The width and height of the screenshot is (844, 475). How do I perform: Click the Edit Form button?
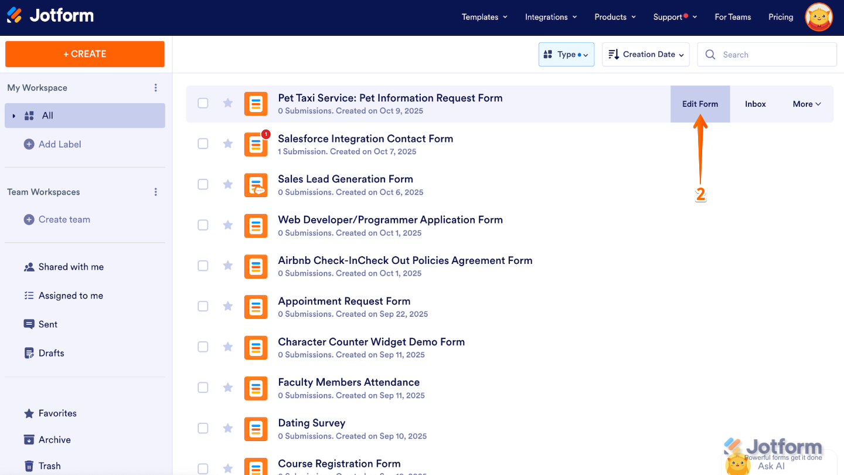(x=700, y=104)
